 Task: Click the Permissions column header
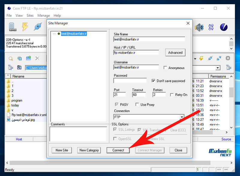(x=218, y=76)
